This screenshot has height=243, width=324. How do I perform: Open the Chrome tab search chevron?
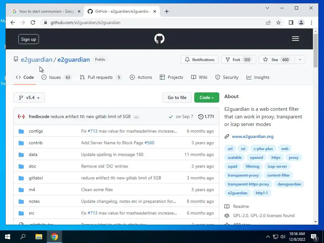pos(267,8)
